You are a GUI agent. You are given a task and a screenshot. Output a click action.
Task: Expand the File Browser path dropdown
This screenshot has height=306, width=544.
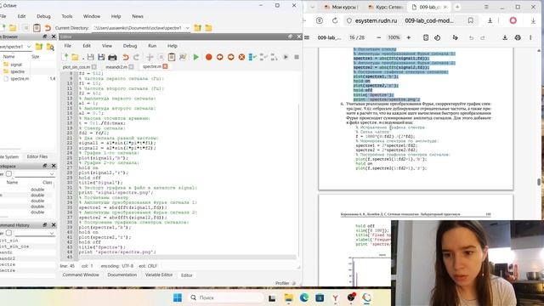tap(29, 47)
